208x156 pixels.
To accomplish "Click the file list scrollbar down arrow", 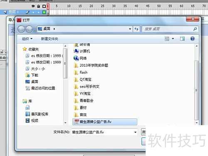I will (197, 123).
